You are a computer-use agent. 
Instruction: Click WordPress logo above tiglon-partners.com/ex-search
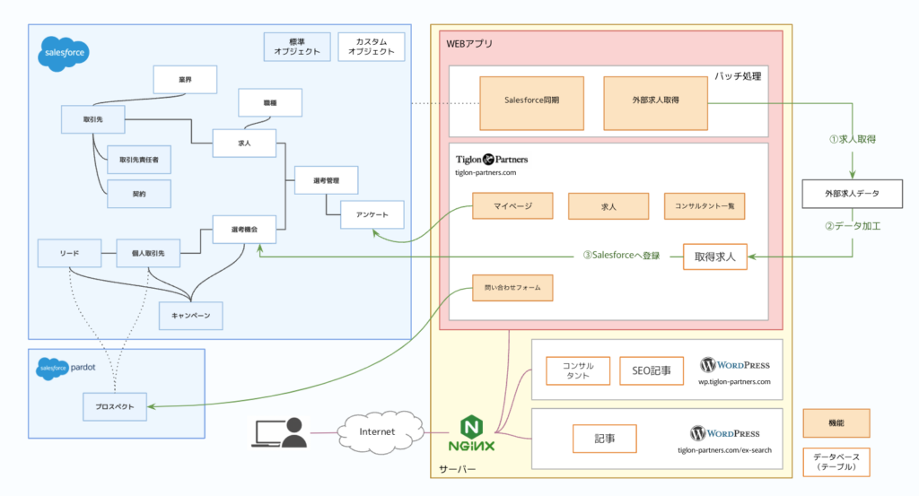point(725,433)
